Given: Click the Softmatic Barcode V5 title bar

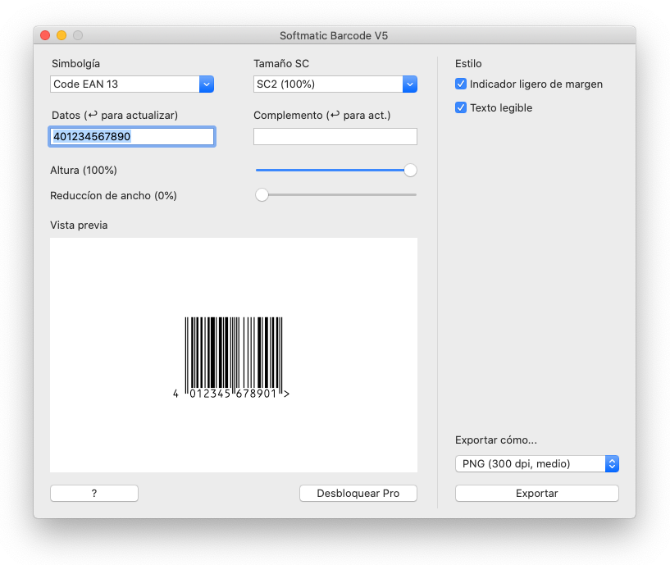Looking at the screenshot, I should coord(334,35).
